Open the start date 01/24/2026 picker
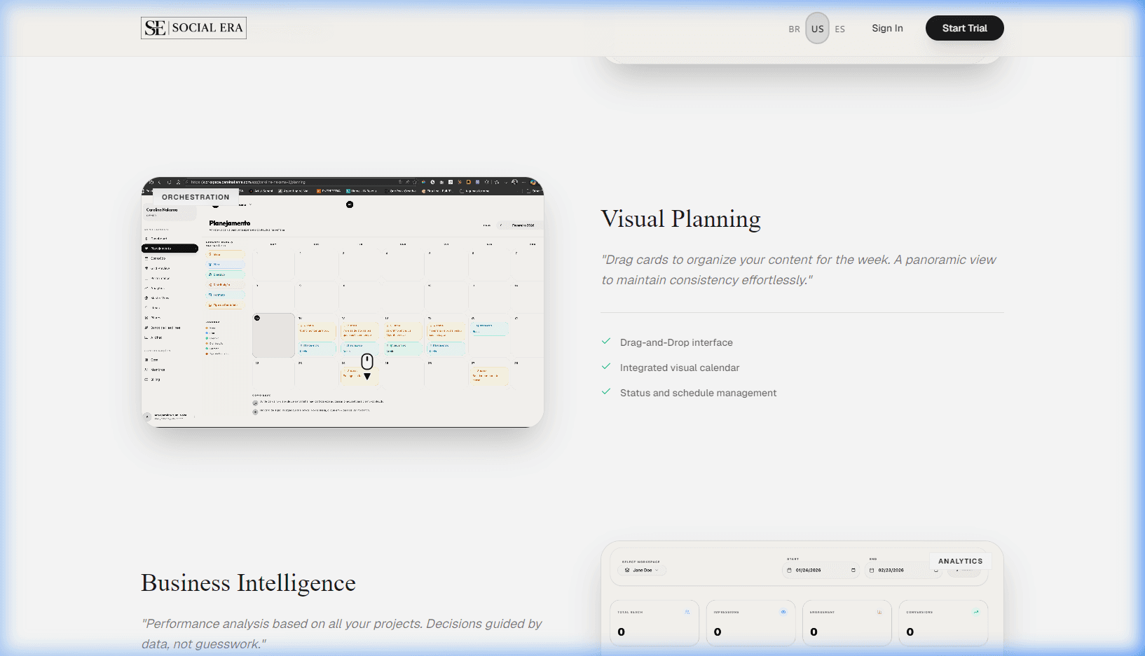 (x=821, y=570)
